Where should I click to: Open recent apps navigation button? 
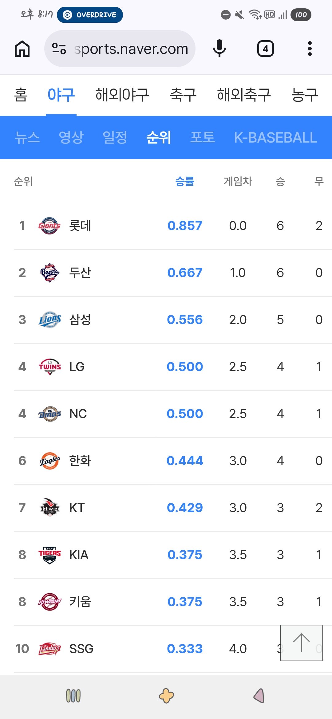click(x=73, y=696)
